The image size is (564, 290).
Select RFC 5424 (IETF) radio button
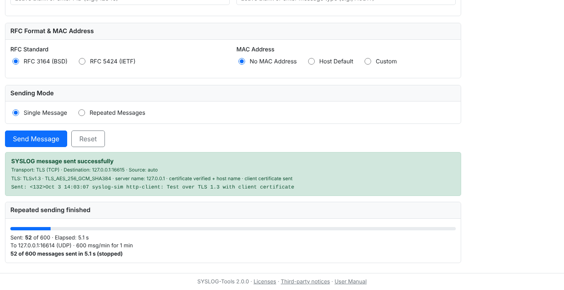click(82, 61)
